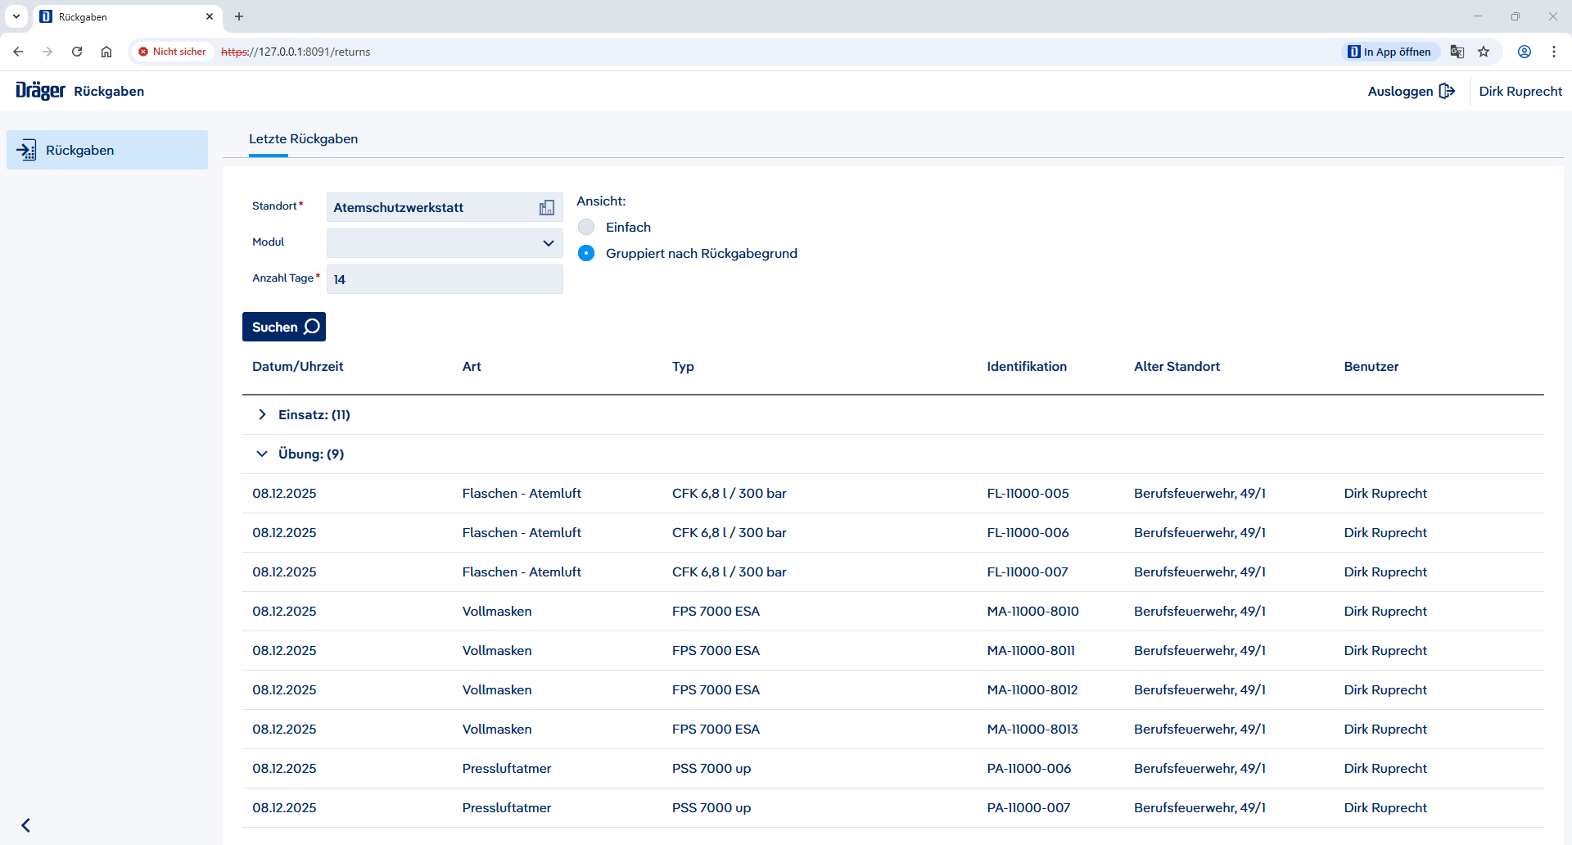Bookmark this page with the star icon
Screen dimensions: 1572x845
(1484, 52)
